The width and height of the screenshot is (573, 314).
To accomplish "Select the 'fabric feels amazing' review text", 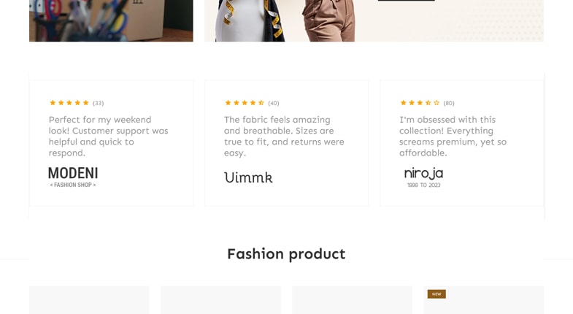I will [x=284, y=136].
